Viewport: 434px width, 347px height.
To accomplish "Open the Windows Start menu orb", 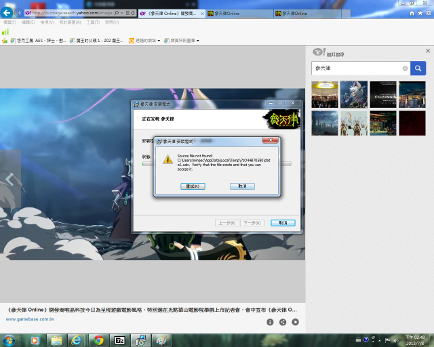I will 9,340.
